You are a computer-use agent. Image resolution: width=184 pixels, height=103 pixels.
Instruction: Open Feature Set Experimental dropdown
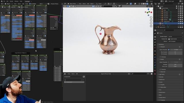point(175,39)
